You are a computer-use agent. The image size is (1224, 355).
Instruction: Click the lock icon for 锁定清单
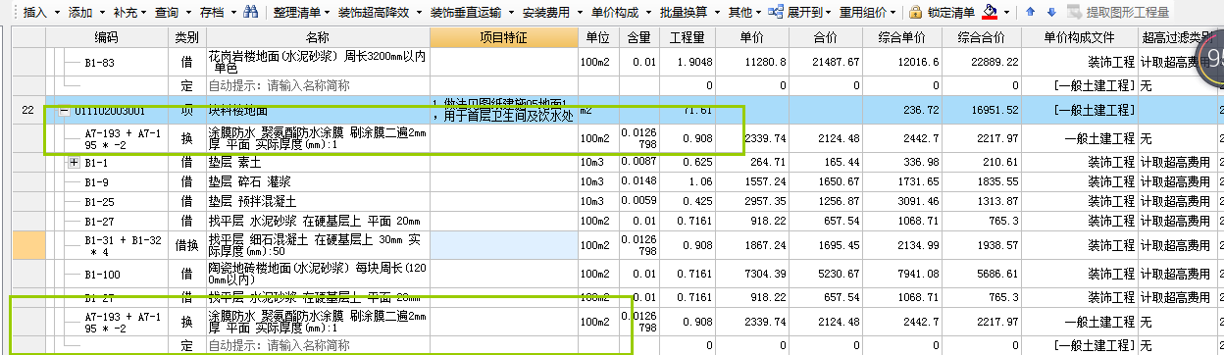916,12
